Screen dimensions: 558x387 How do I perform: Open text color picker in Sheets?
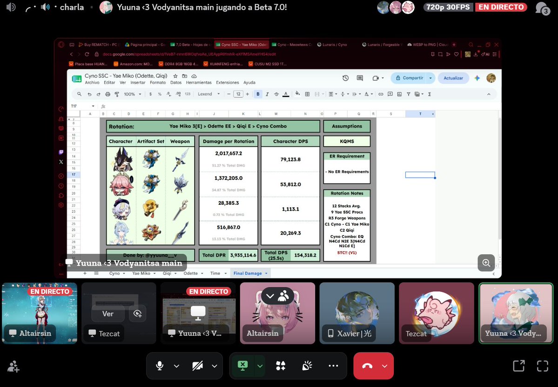[285, 94]
